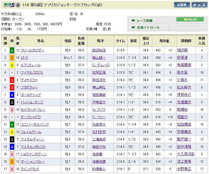Open jockey page for 田辺裕信
Viewport: 209px width, 174px height.
[98, 50]
